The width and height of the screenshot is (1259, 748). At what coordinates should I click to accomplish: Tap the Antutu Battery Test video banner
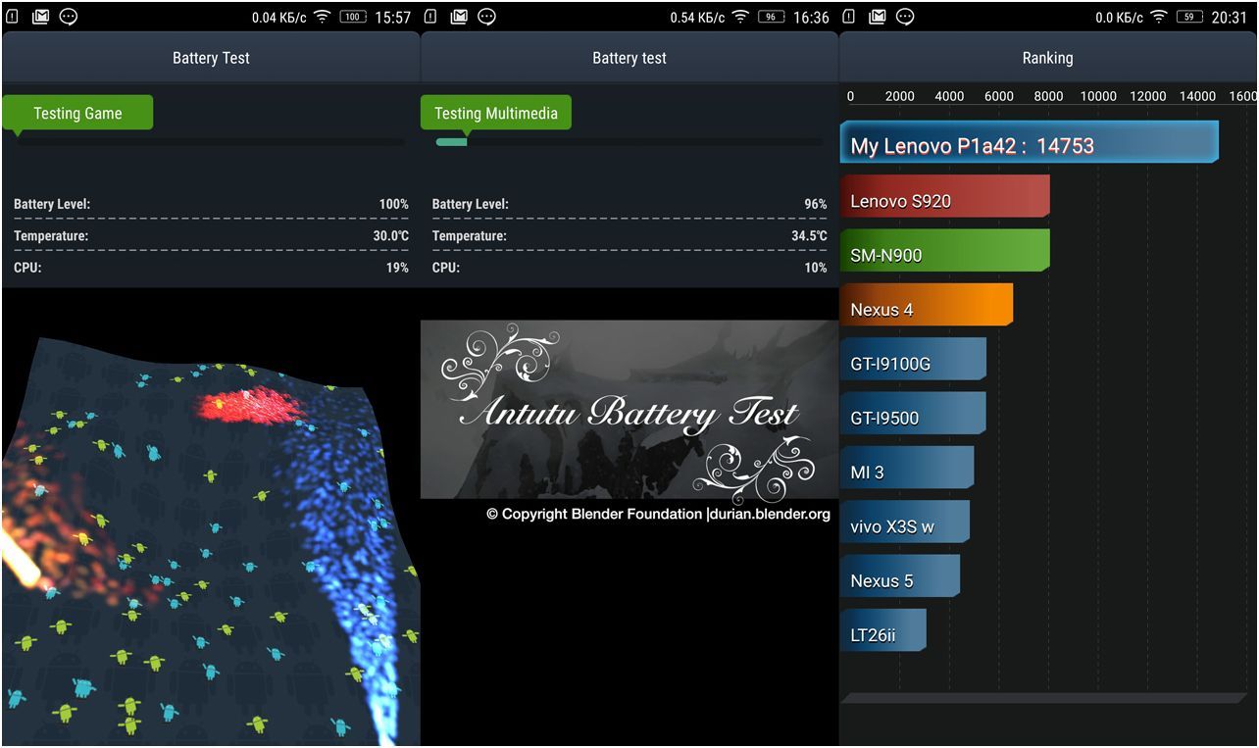pyautogui.click(x=629, y=409)
